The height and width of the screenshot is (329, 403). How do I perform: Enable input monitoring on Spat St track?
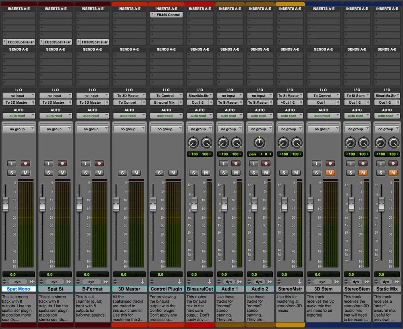(x=49, y=163)
